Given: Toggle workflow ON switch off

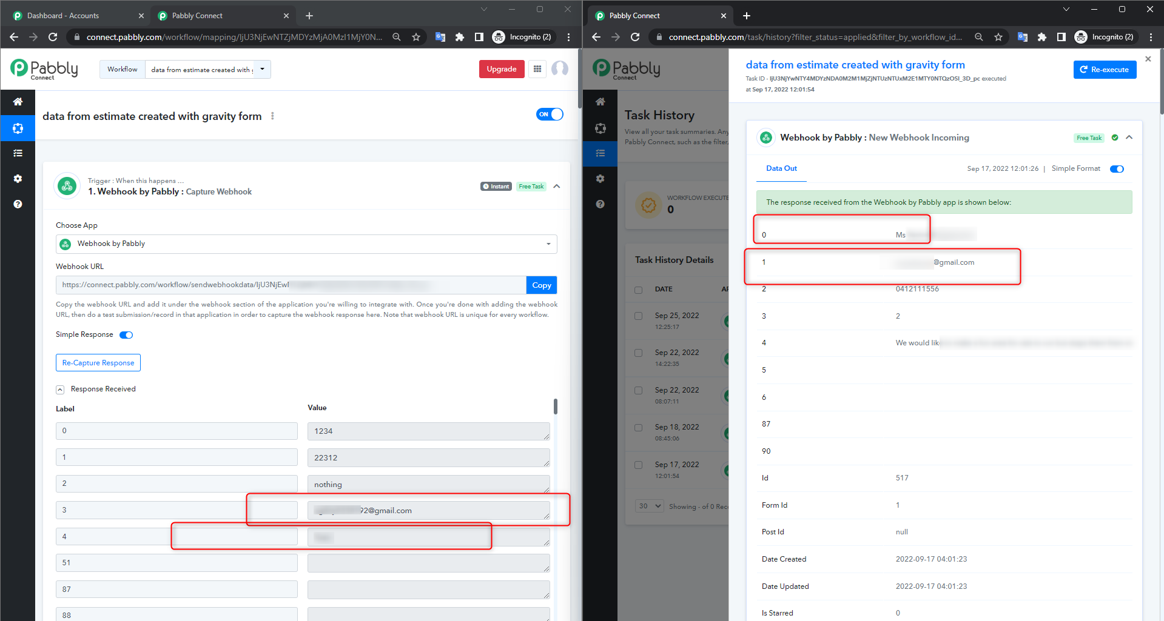Looking at the screenshot, I should 550,114.
